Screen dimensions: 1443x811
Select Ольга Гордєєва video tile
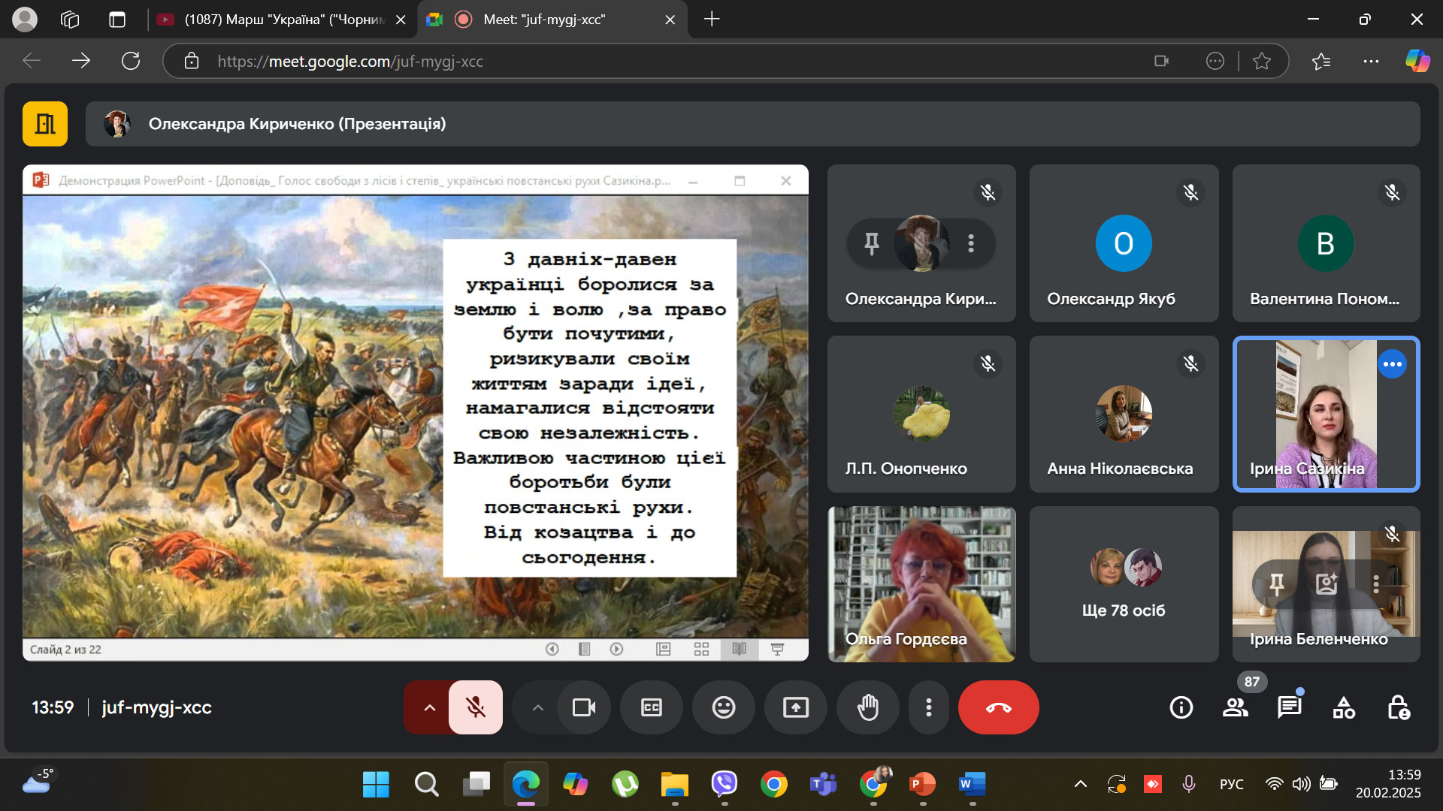click(921, 584)
